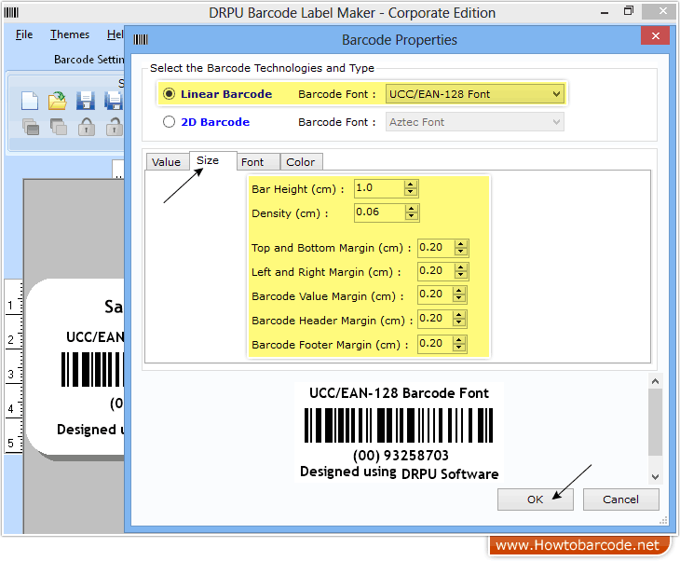The width and height of the screenshot is (680, 561).
Task: Click the preview scrollbar up arrow
Action: coord(655,381)
